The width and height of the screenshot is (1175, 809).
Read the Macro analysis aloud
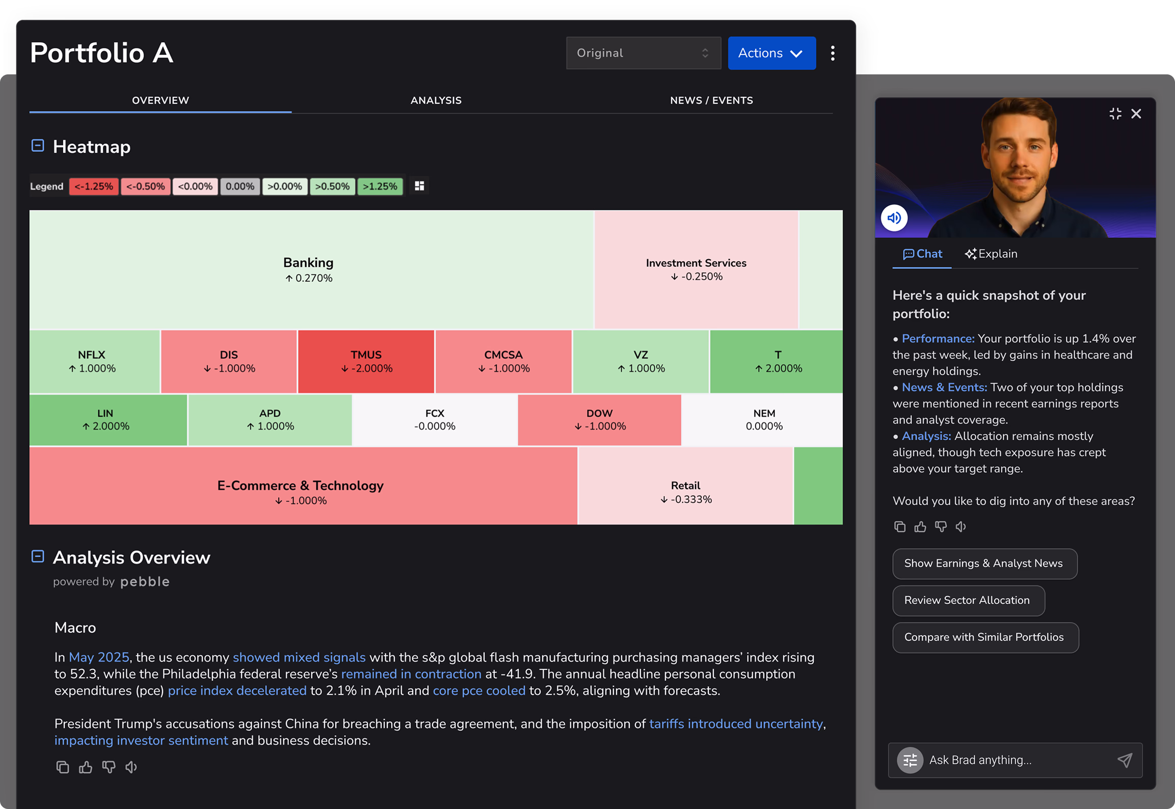pyautogui.click(x=131, y=767)
